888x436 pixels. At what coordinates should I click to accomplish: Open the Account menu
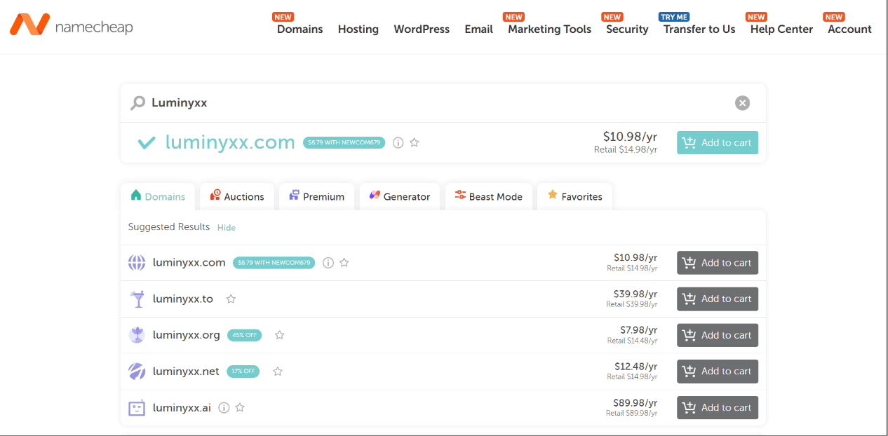coord(849,29)
